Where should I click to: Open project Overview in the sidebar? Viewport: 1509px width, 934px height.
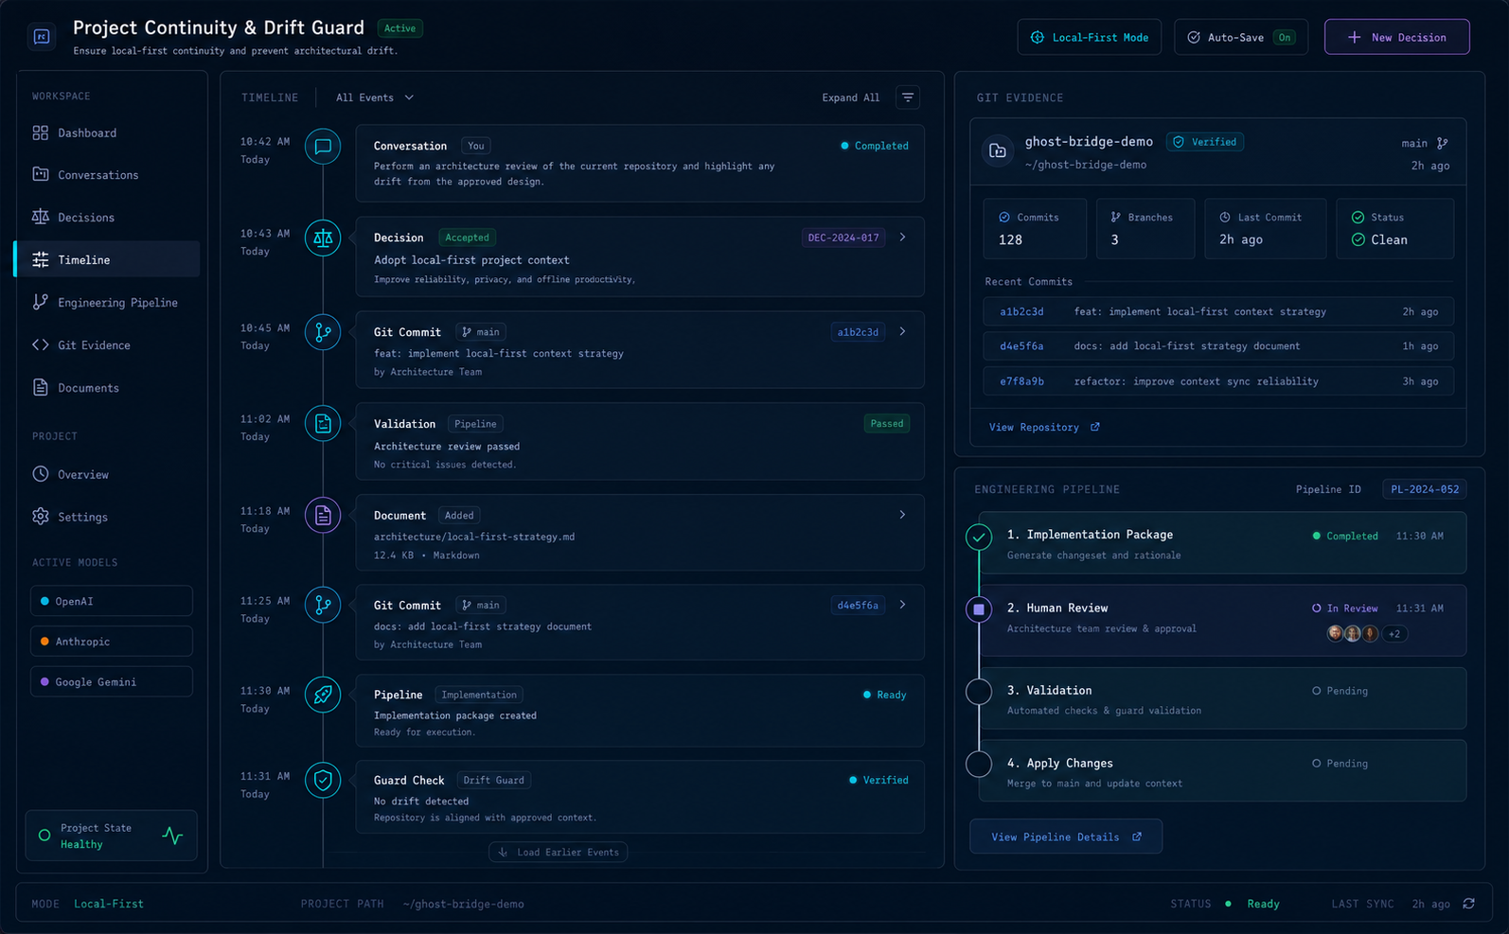coord(107,474)
